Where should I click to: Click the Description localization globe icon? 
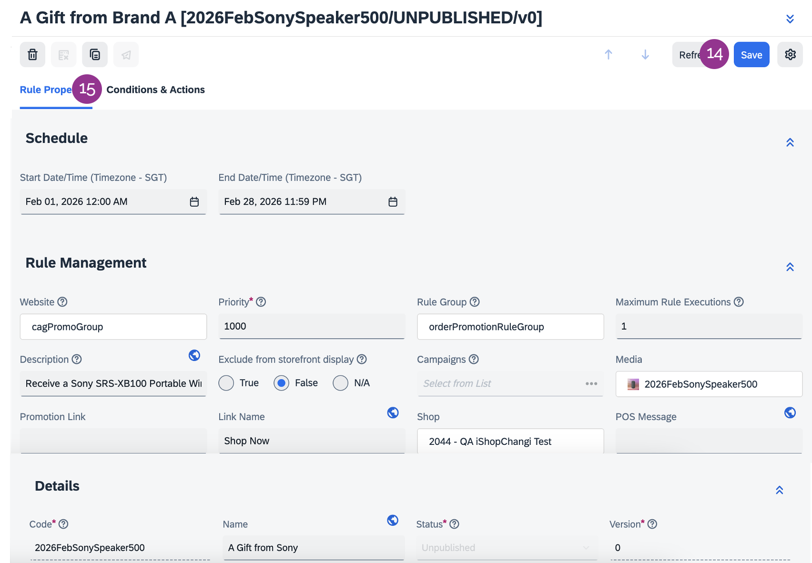[194, 355]
